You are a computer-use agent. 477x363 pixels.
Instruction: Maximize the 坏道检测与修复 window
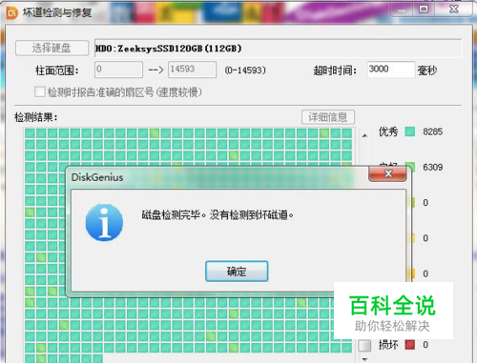(424, 9)
